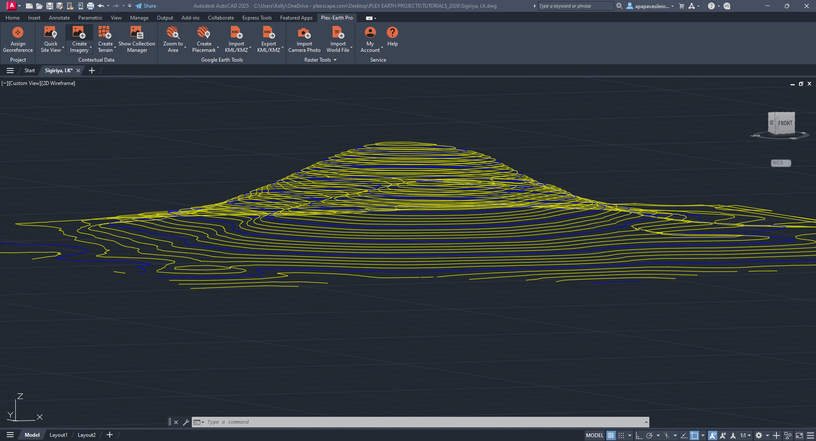Open the Customize Quick Access Toolbar dropdown

coord(130,6)
